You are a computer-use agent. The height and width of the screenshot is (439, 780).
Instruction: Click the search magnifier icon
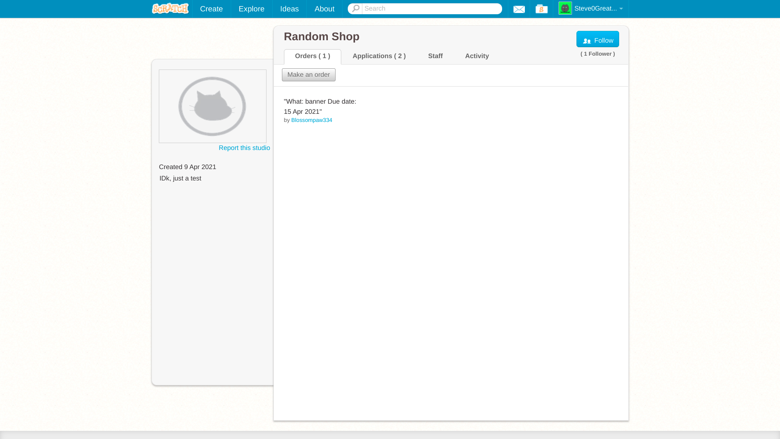coord(355,9)
